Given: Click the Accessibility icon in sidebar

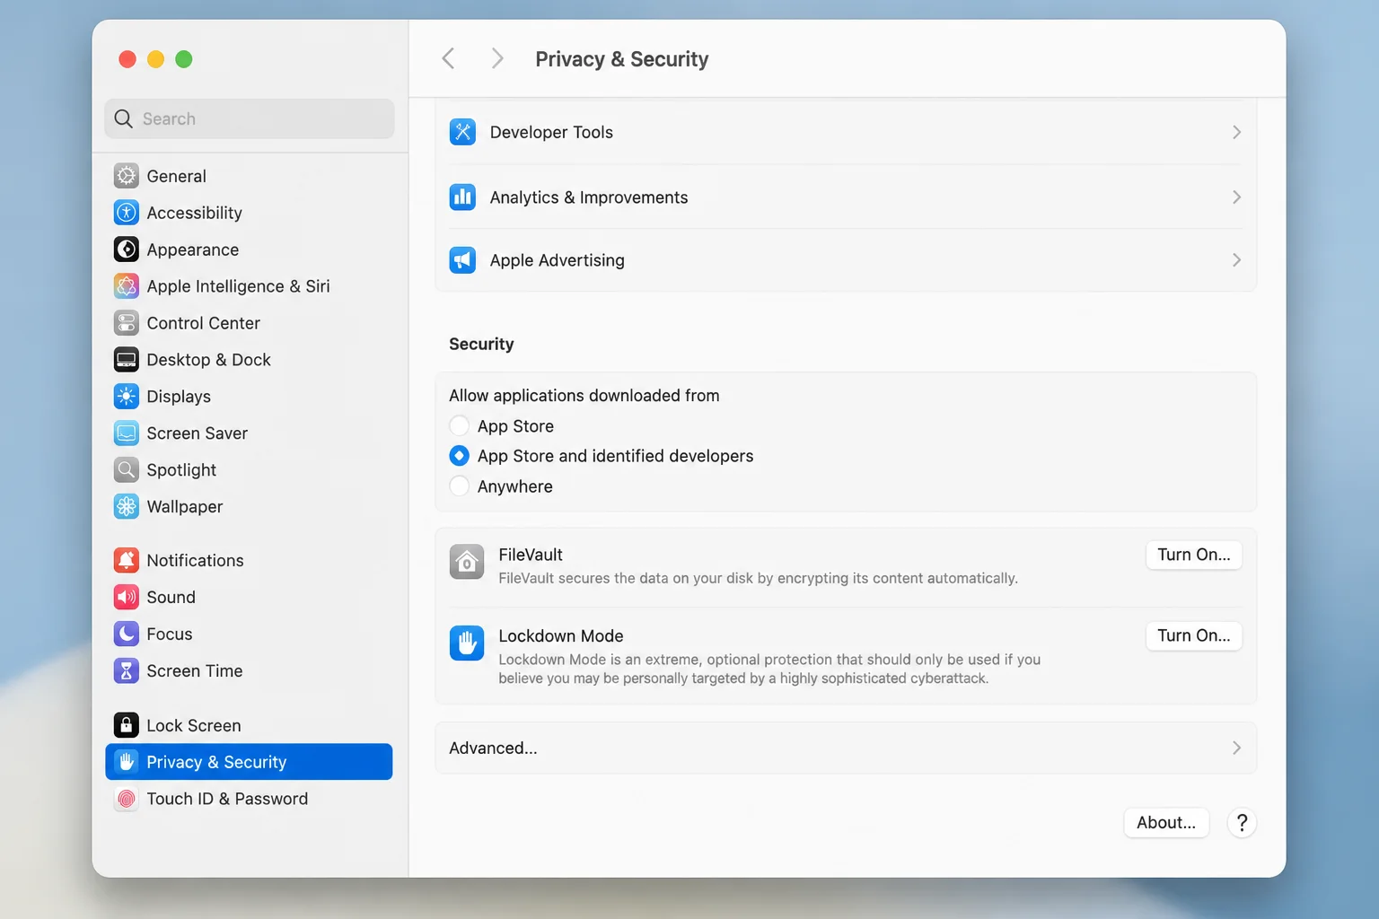Looking at the screenshot, I should tap(127, 213).
